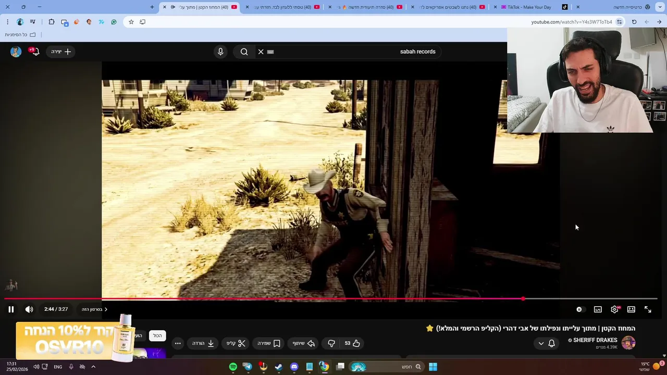Click the OSVR10 discount ad banner
Screen dimensions: 667x375
click(76, 339)
